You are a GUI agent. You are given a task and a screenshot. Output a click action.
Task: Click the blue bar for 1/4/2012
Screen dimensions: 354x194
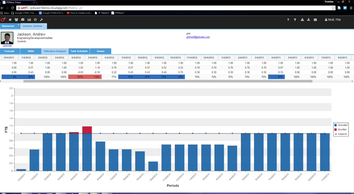[34, 160]
